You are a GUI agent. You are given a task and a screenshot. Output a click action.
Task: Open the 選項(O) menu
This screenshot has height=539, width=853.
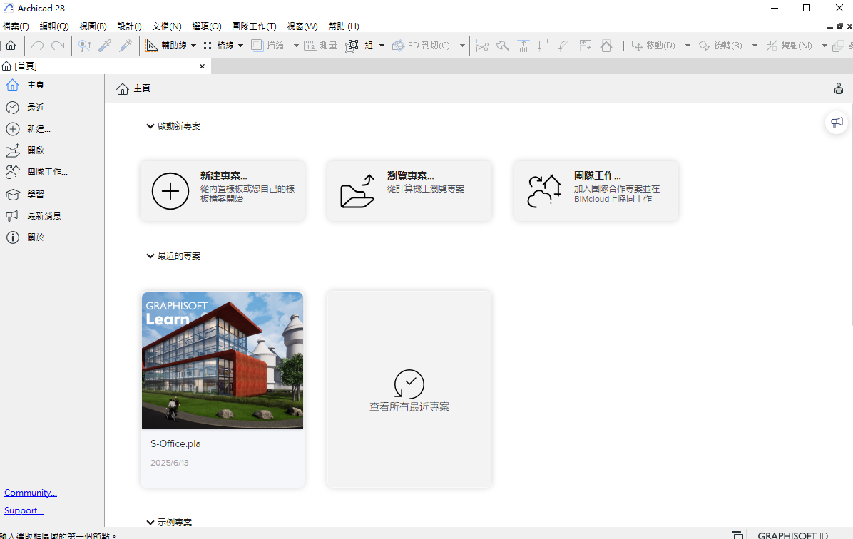click(x=207, y=26)
